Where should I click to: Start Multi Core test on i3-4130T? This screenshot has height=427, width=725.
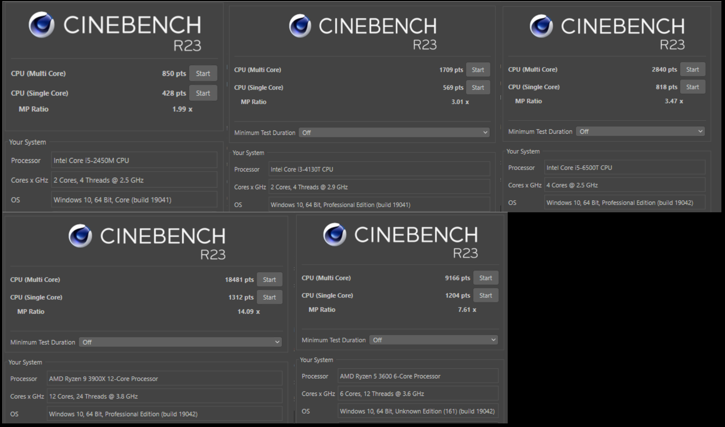tap(478, 69)
